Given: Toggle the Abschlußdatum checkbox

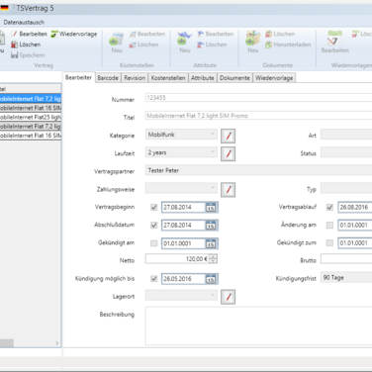Looking at the screenshot, I should coord(153,226).
